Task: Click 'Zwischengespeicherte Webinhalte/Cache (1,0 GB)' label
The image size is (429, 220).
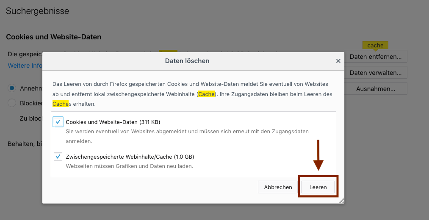Action: (x=130, y=157)
